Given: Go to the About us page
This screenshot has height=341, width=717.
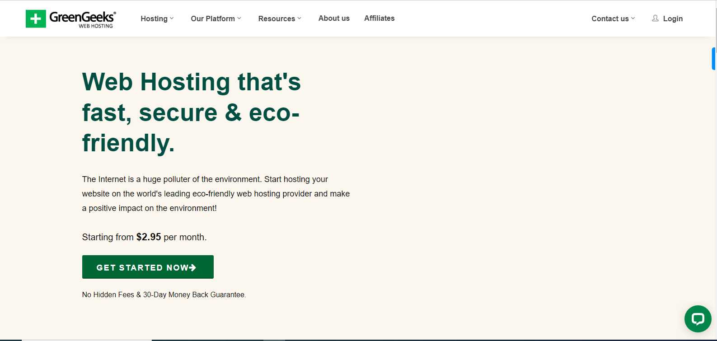Looking at the screenshot, I should click(334, 18).
